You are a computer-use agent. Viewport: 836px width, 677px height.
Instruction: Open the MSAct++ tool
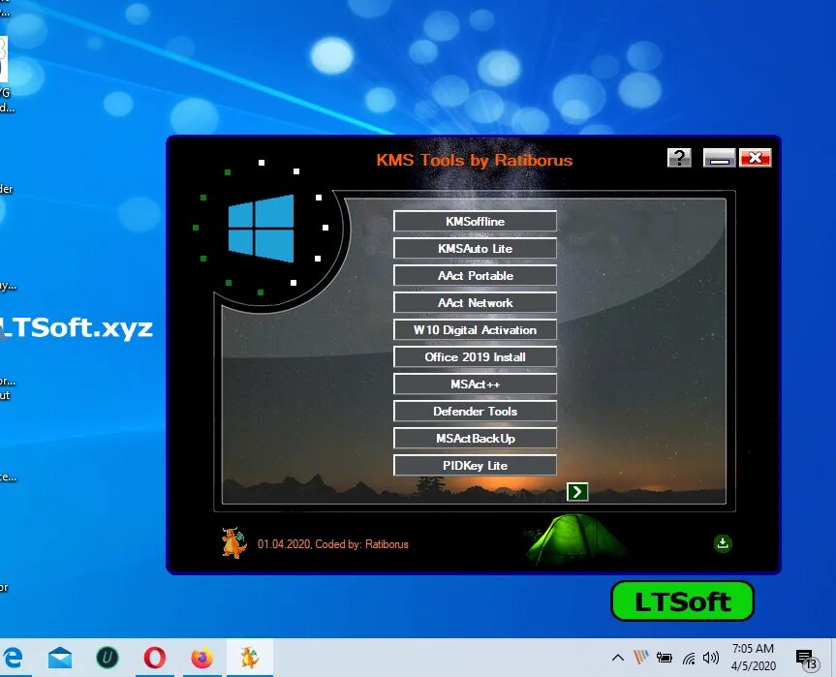475,385
